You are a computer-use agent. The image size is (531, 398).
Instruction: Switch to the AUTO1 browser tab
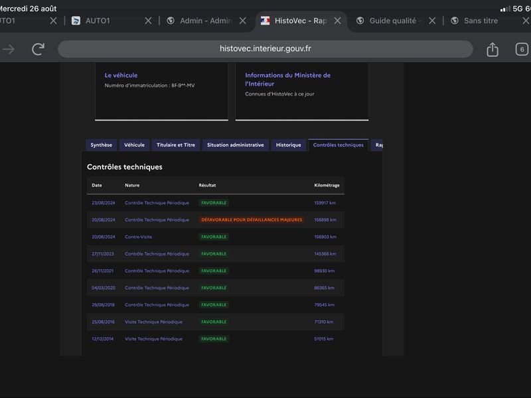(98, 21)
